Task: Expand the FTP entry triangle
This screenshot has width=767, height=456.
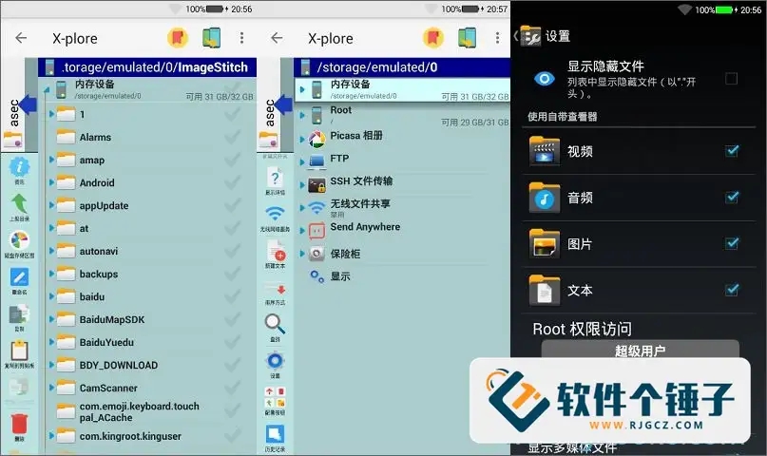Action: point(302,161)
